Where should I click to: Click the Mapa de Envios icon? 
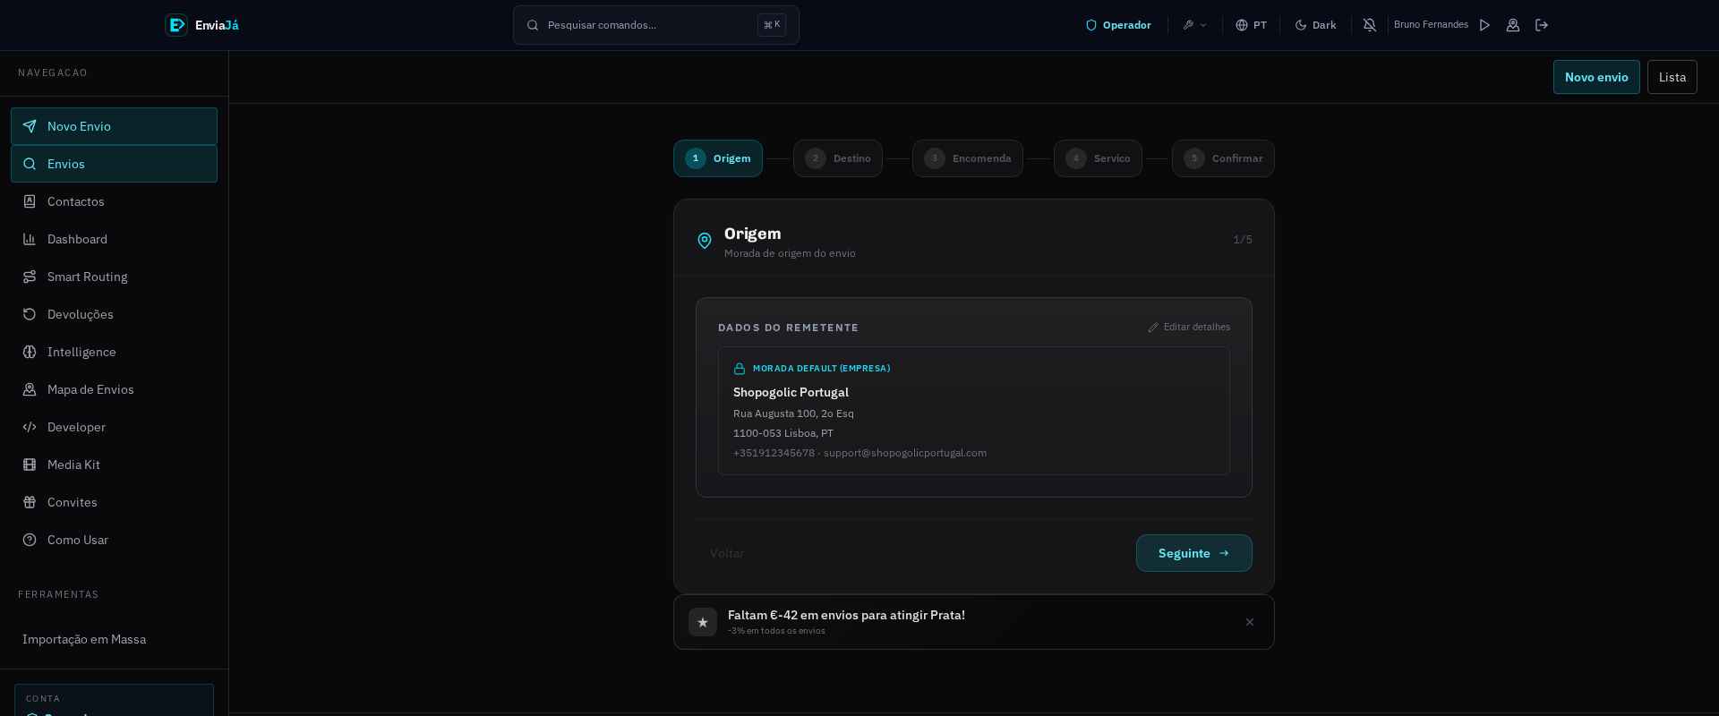(x=30, y=389)
